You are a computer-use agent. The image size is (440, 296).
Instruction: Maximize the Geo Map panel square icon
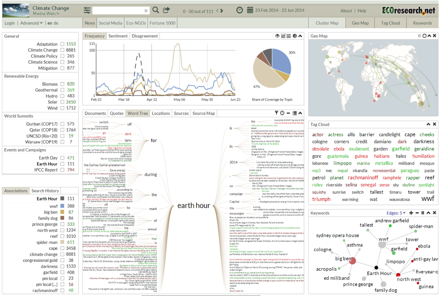tap(425, 36)
